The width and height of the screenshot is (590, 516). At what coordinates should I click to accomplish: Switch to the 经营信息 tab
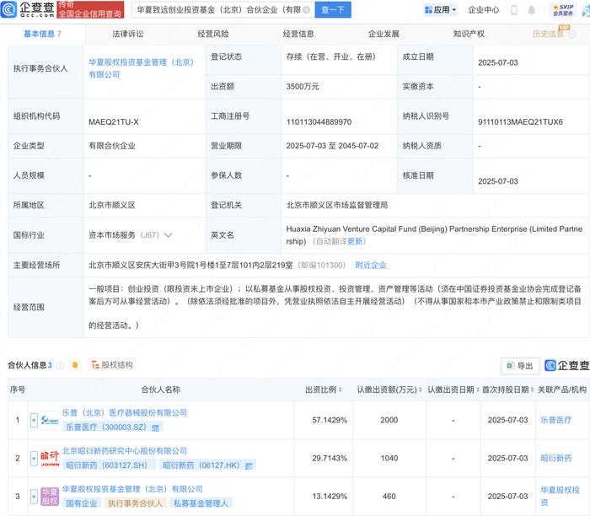tap(298, 35)
